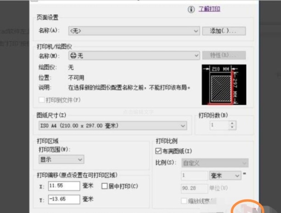This screenshot has height=213, width=281.
Task: Click the 添加(.)... button
Action: (x=224, y=31)
